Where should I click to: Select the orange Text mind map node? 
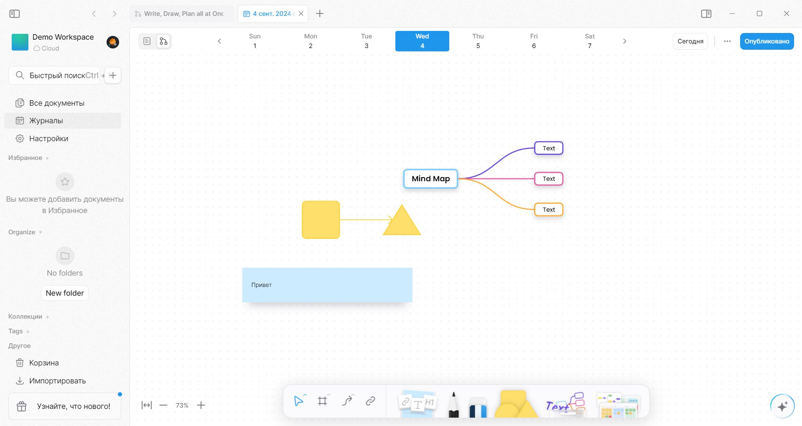(549, 210)
